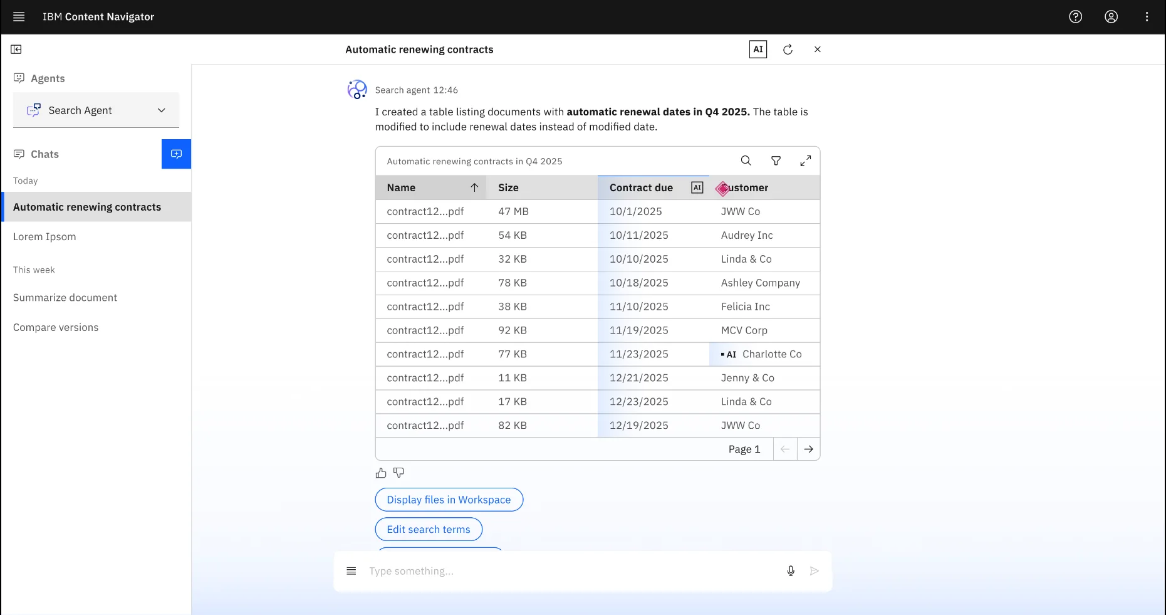This screenshot has width=1166, height=615.
Task: Click the AI badge in Contract due header
Action: [697, 187]
